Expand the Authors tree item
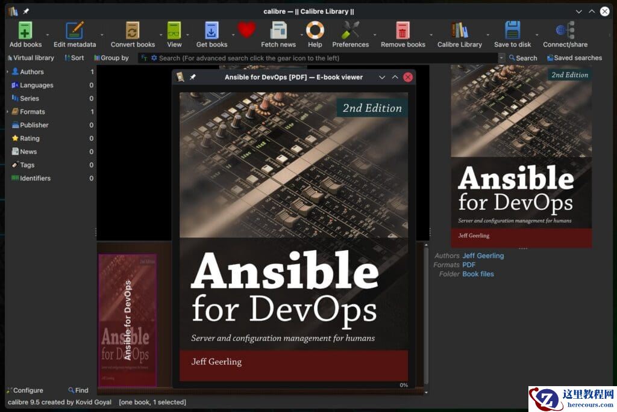The height and width of the screenshot is (412, 617). pos(7,72)
